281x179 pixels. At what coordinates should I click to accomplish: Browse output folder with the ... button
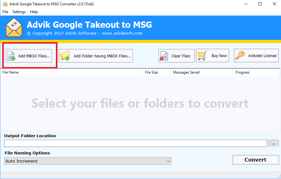tap(274, 143)
